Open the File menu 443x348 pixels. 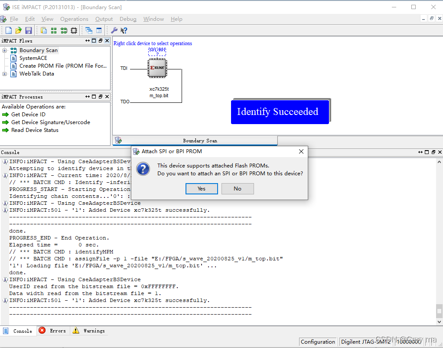click(x=14, y=19)
